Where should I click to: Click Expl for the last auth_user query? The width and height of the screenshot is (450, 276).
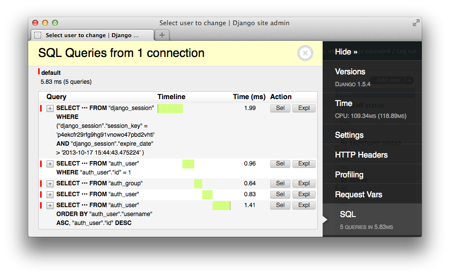click(304, 205)
